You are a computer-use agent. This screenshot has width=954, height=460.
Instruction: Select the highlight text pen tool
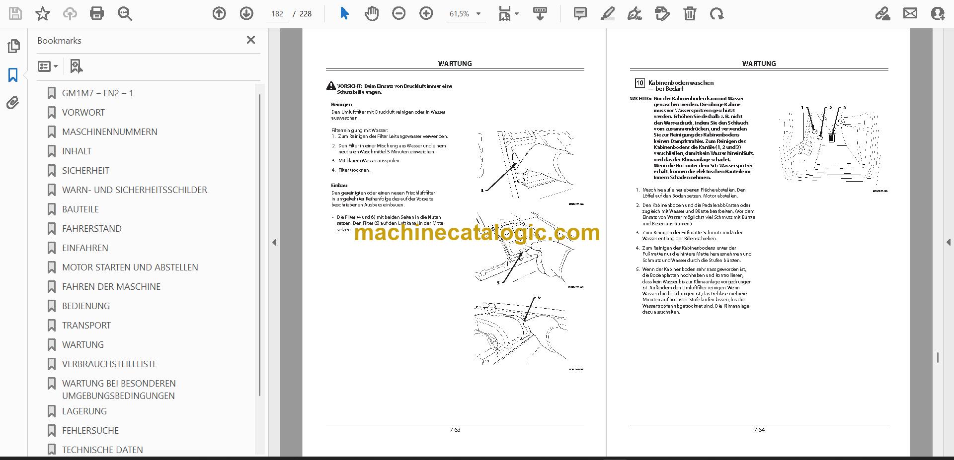[x=607, y=13]
